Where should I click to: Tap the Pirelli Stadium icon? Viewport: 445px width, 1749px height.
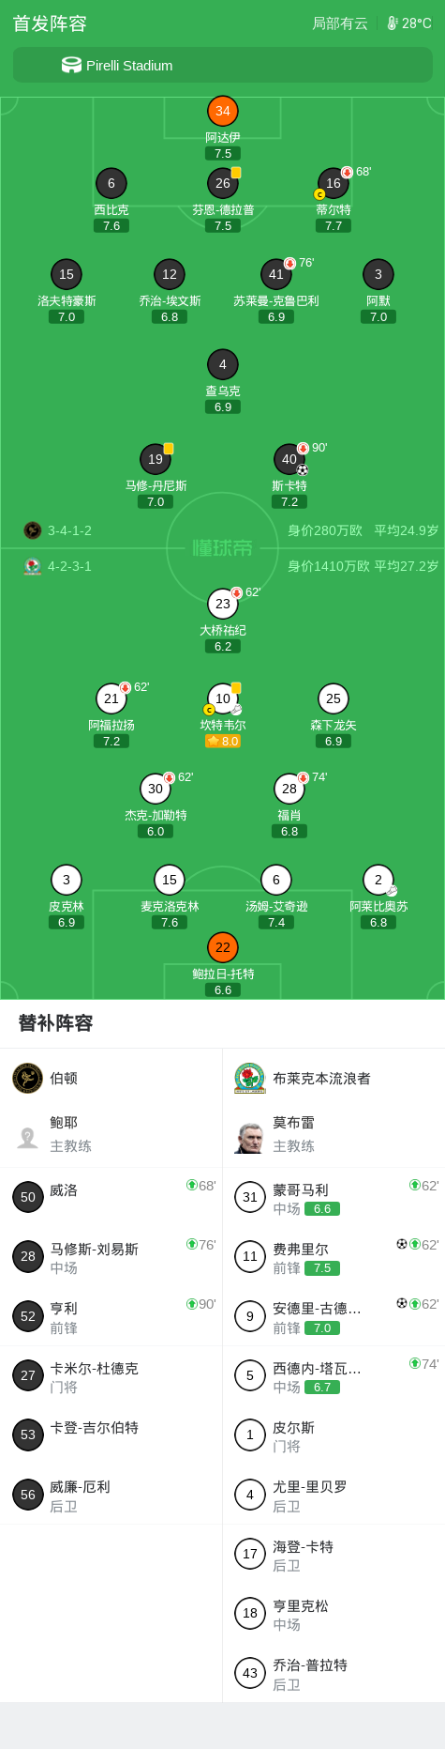pos(71,65)
